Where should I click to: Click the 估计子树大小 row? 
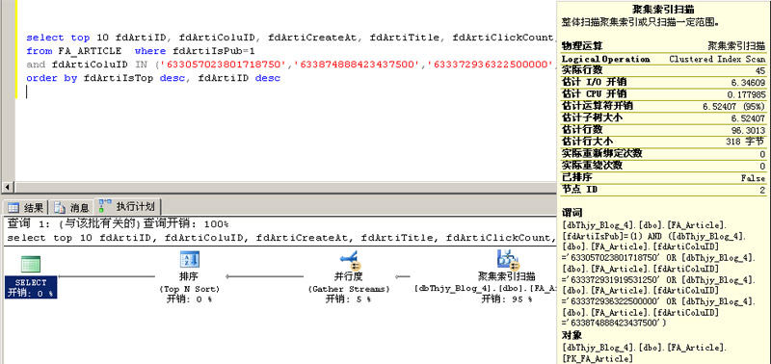click(663, 117)
